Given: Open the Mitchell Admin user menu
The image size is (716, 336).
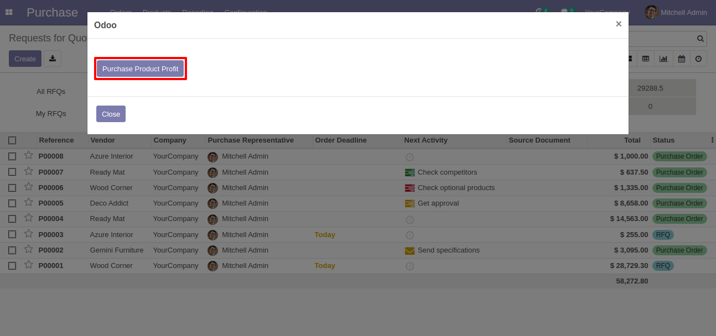Looking at the screenshot, I should [676, 12].
